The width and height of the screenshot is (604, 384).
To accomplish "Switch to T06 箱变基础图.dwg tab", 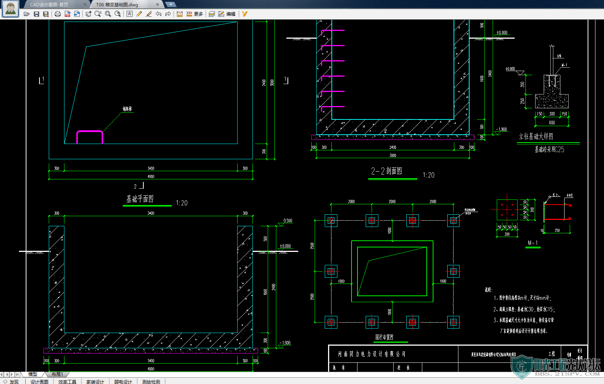I will [x=117, y=4].
